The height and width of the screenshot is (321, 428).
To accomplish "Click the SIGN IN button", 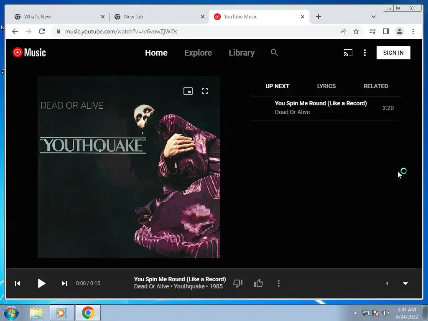I will pyautogui.click(x=393, y=53).
